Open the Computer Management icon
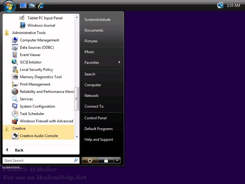This screenshot has width=245, height=184. [15, 40]
